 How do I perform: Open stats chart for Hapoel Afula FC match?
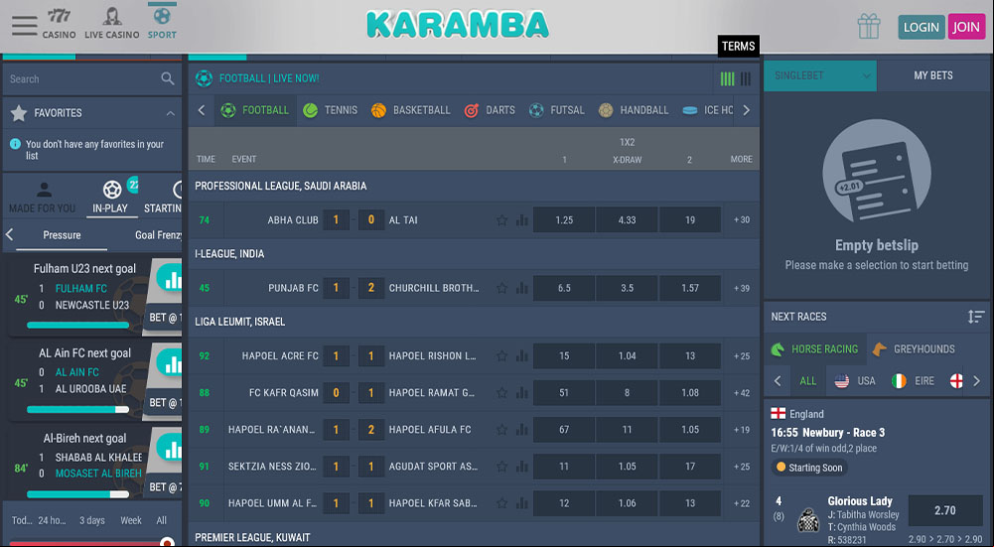point(521,429)
